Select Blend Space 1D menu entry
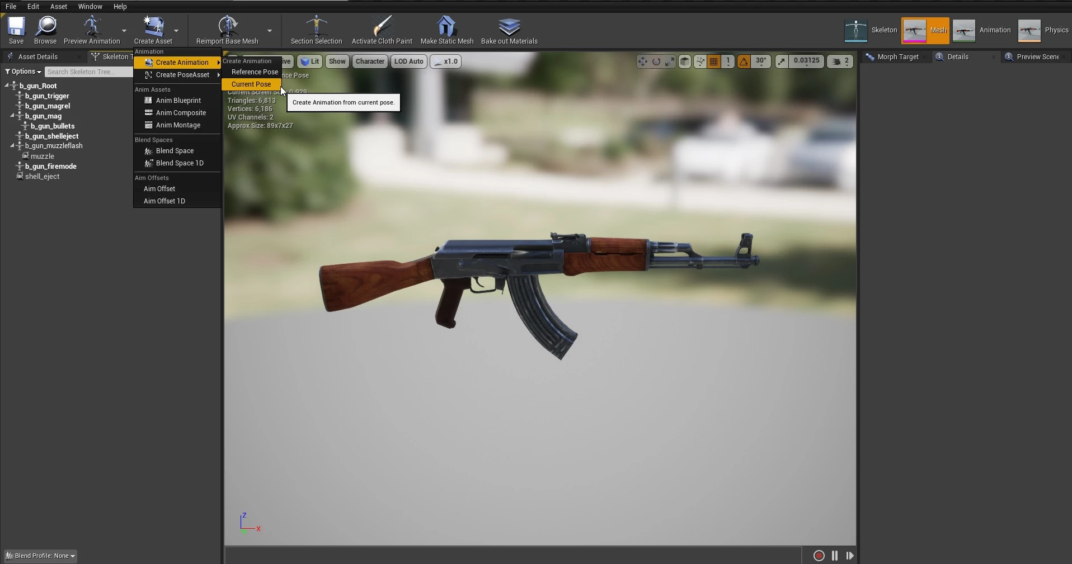 (x=177, y=163)
